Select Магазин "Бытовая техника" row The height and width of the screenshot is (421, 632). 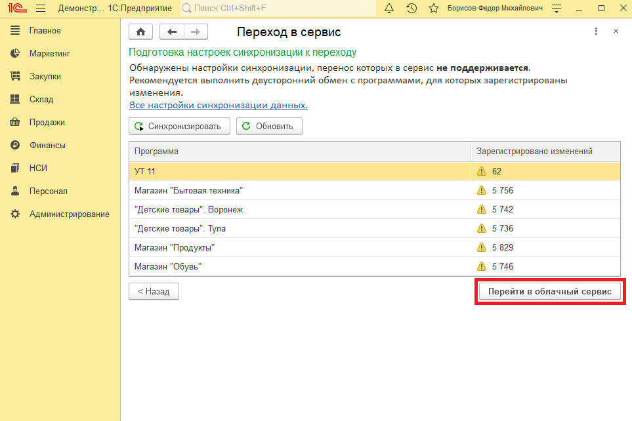(375, 190)
